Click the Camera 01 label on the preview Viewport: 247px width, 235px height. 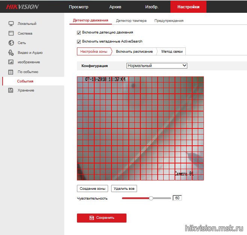(x=184, y=174)
